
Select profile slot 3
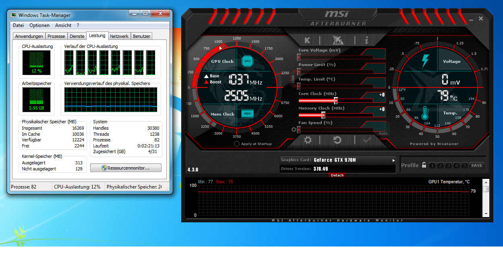(x=448, y=165)
